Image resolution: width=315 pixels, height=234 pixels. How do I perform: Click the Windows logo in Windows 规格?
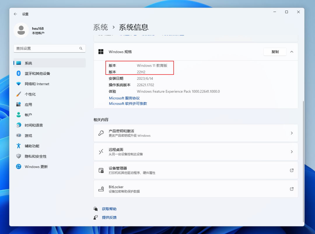click(x=101, y=52)
